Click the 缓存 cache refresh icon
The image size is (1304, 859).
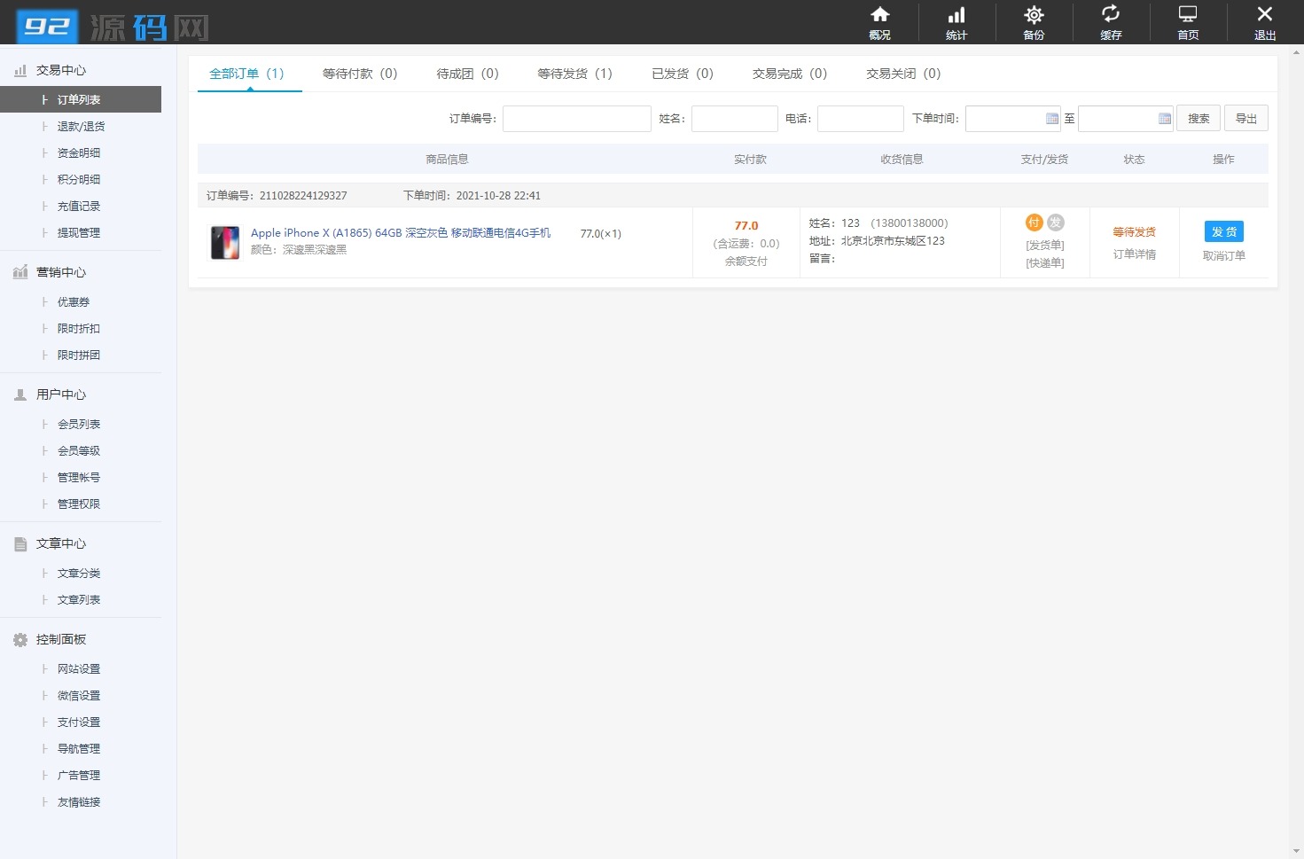[1111, 15]
